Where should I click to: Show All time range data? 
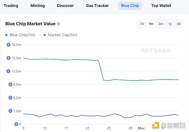pyautogui.click(x=179, y=24)
